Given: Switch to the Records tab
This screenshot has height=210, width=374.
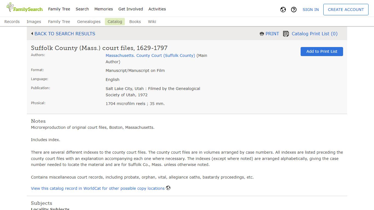Looking at the screenshot, I should 12,22.
